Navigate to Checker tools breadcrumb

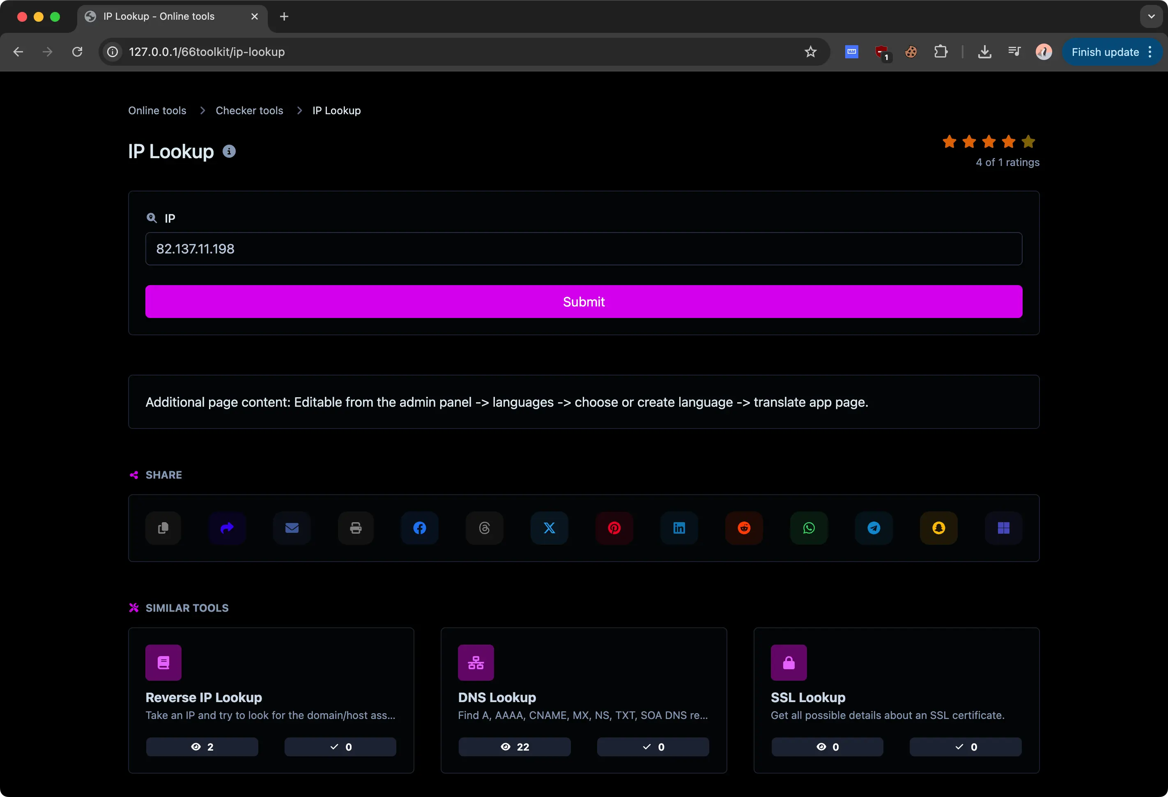tap(249, 110)
